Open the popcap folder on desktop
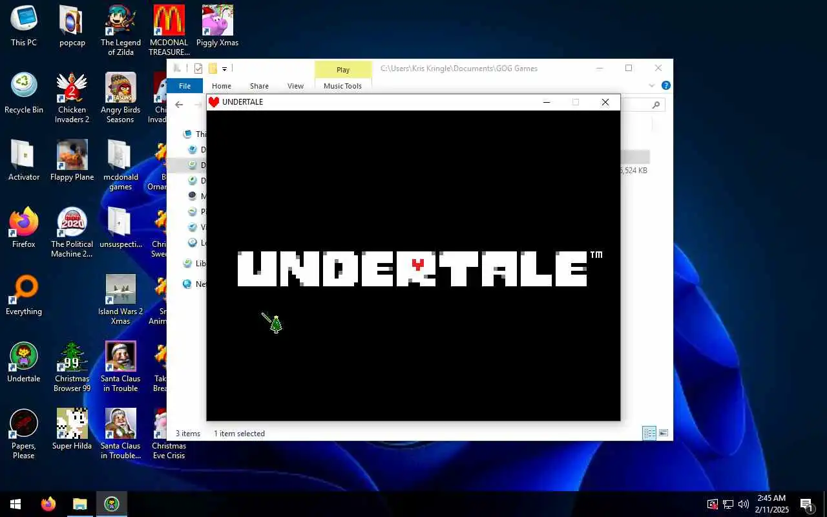This screenshot has height=517, width=827. tap(72, 26)
